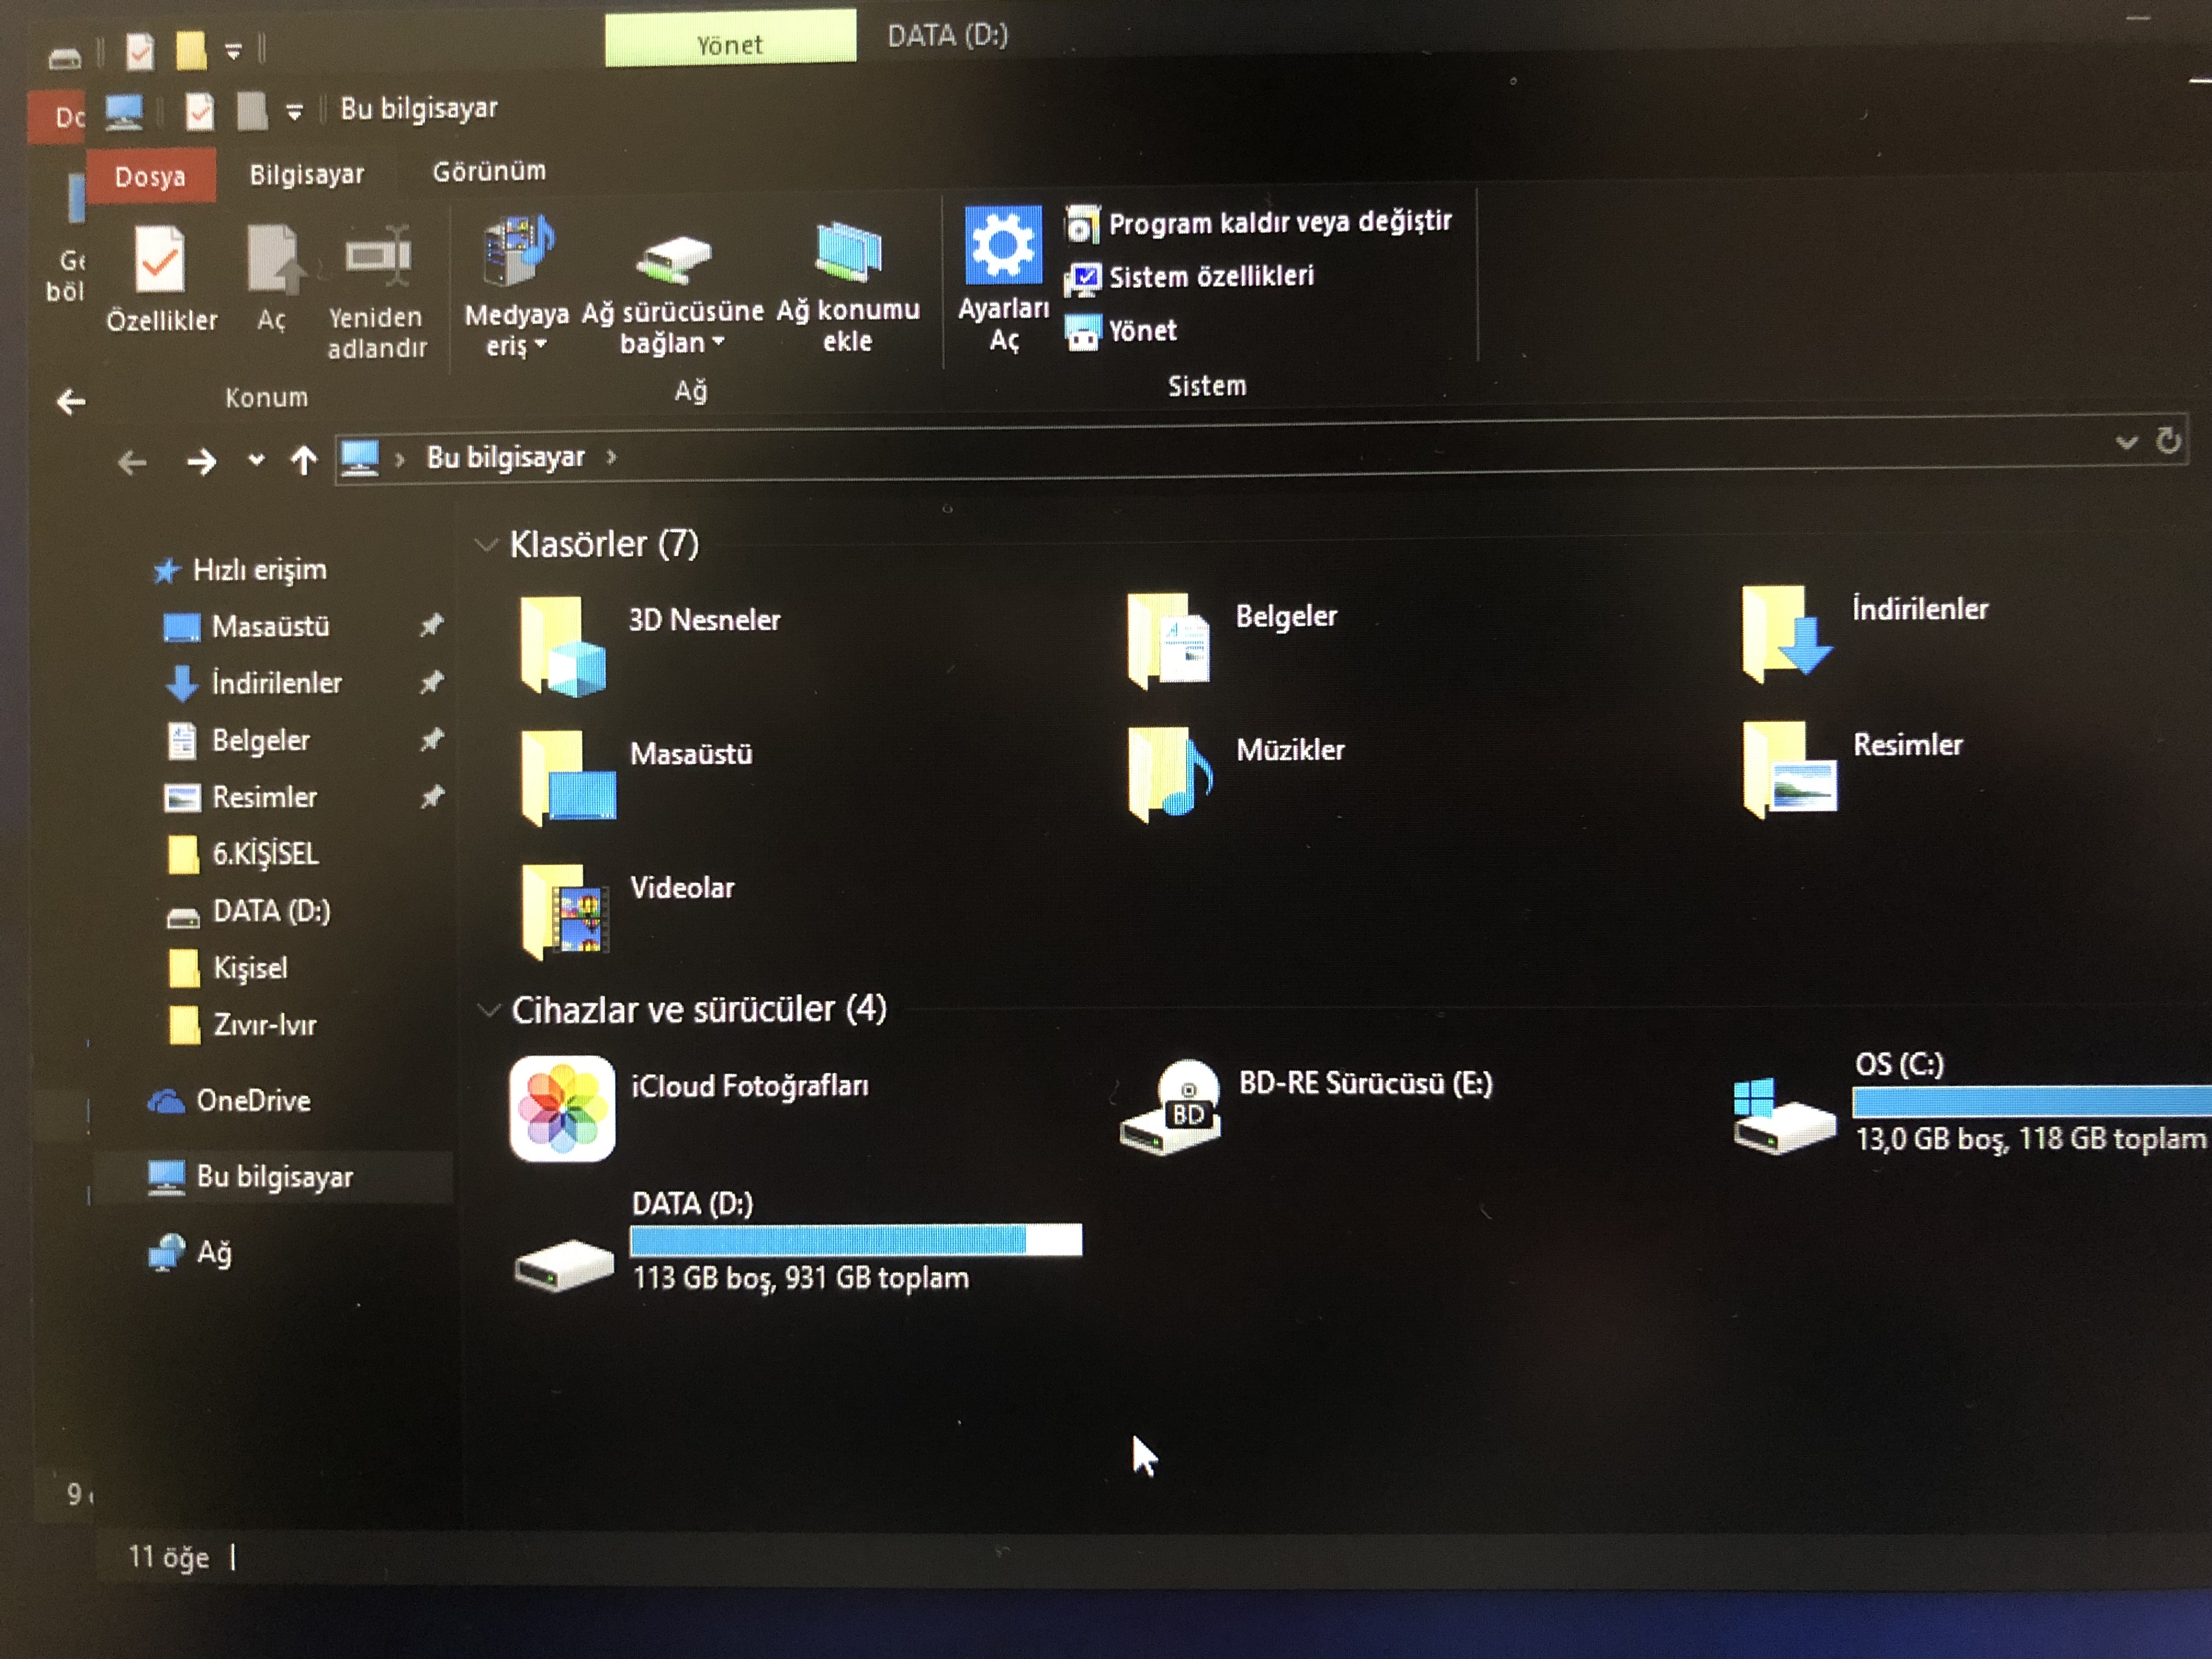The width and height of the screenshot is (2212, 1659).
Task: Click Ağ konumu ekle icon
Action: click(x=848, y=251)
